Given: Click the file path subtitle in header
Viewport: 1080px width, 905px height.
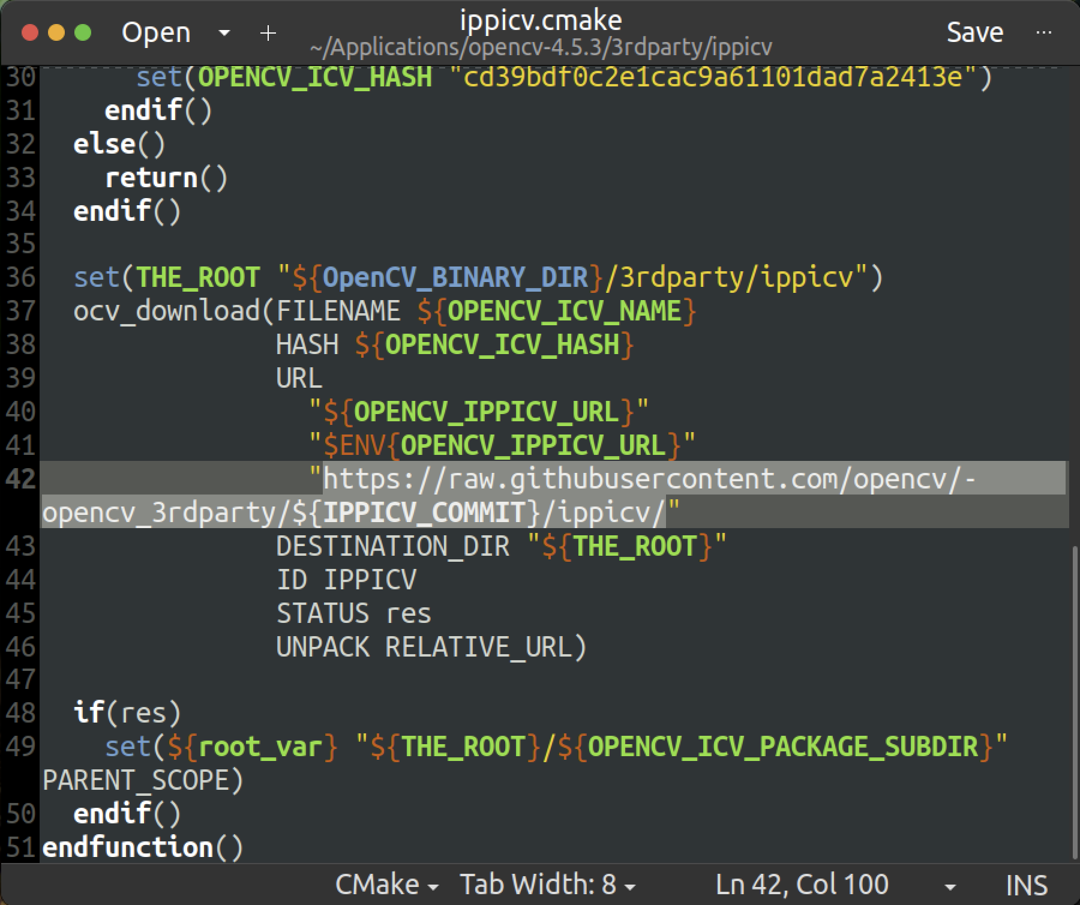Looking at the screenshot, I should (x=541, y=47).
